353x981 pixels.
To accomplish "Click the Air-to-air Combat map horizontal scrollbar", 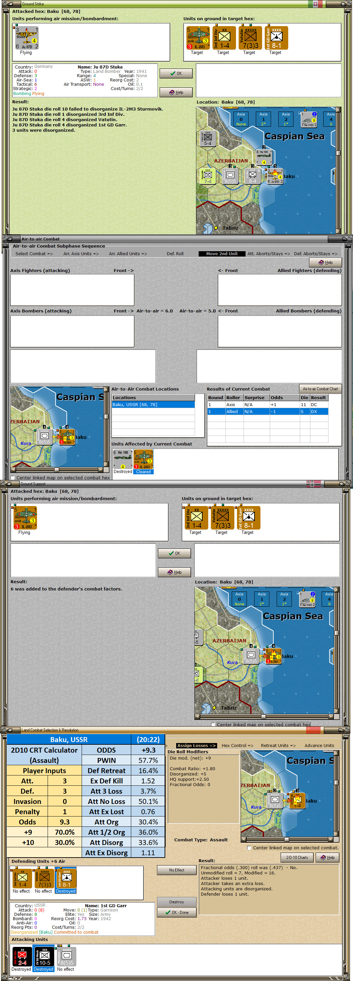I will pos(57,470).
